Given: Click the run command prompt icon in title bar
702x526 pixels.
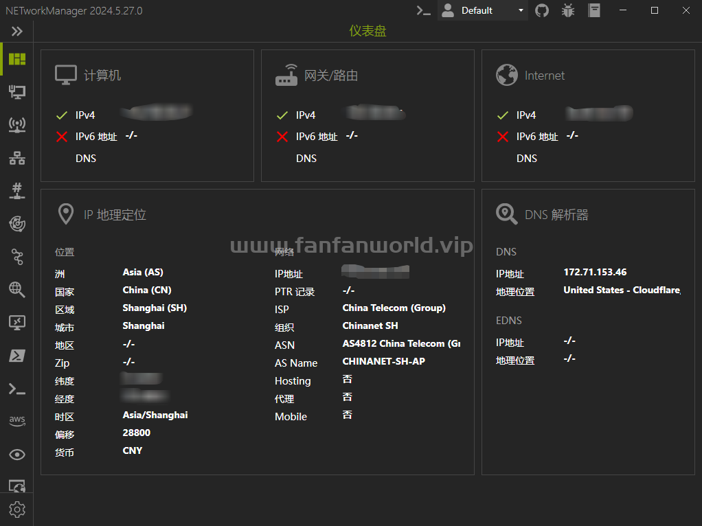Looking at the screenshot, I should (x=424, y=10).
